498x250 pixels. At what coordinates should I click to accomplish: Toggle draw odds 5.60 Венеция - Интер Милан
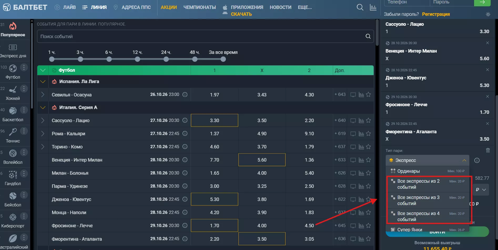[x=262, y=160]
